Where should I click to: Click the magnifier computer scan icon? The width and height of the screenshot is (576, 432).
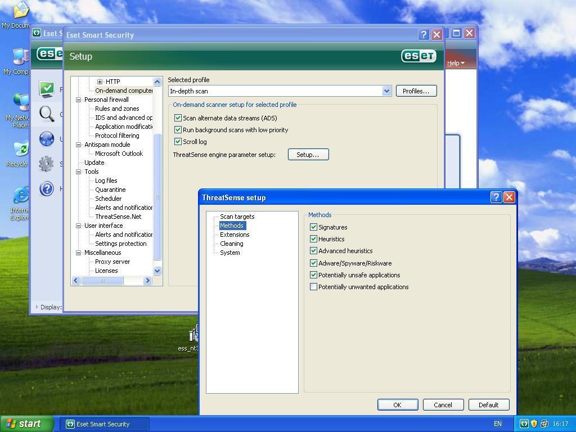pos(47,114)
